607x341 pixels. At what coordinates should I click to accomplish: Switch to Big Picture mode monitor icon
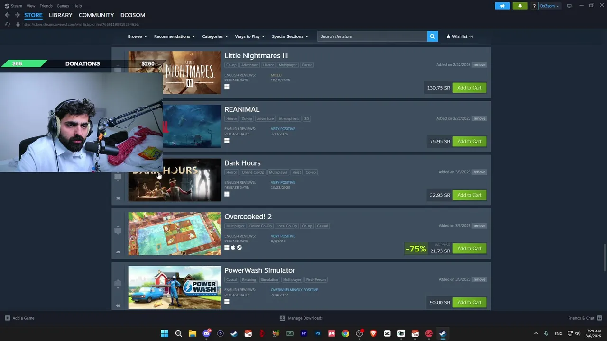pyautogui.click(x=569, y=6)
